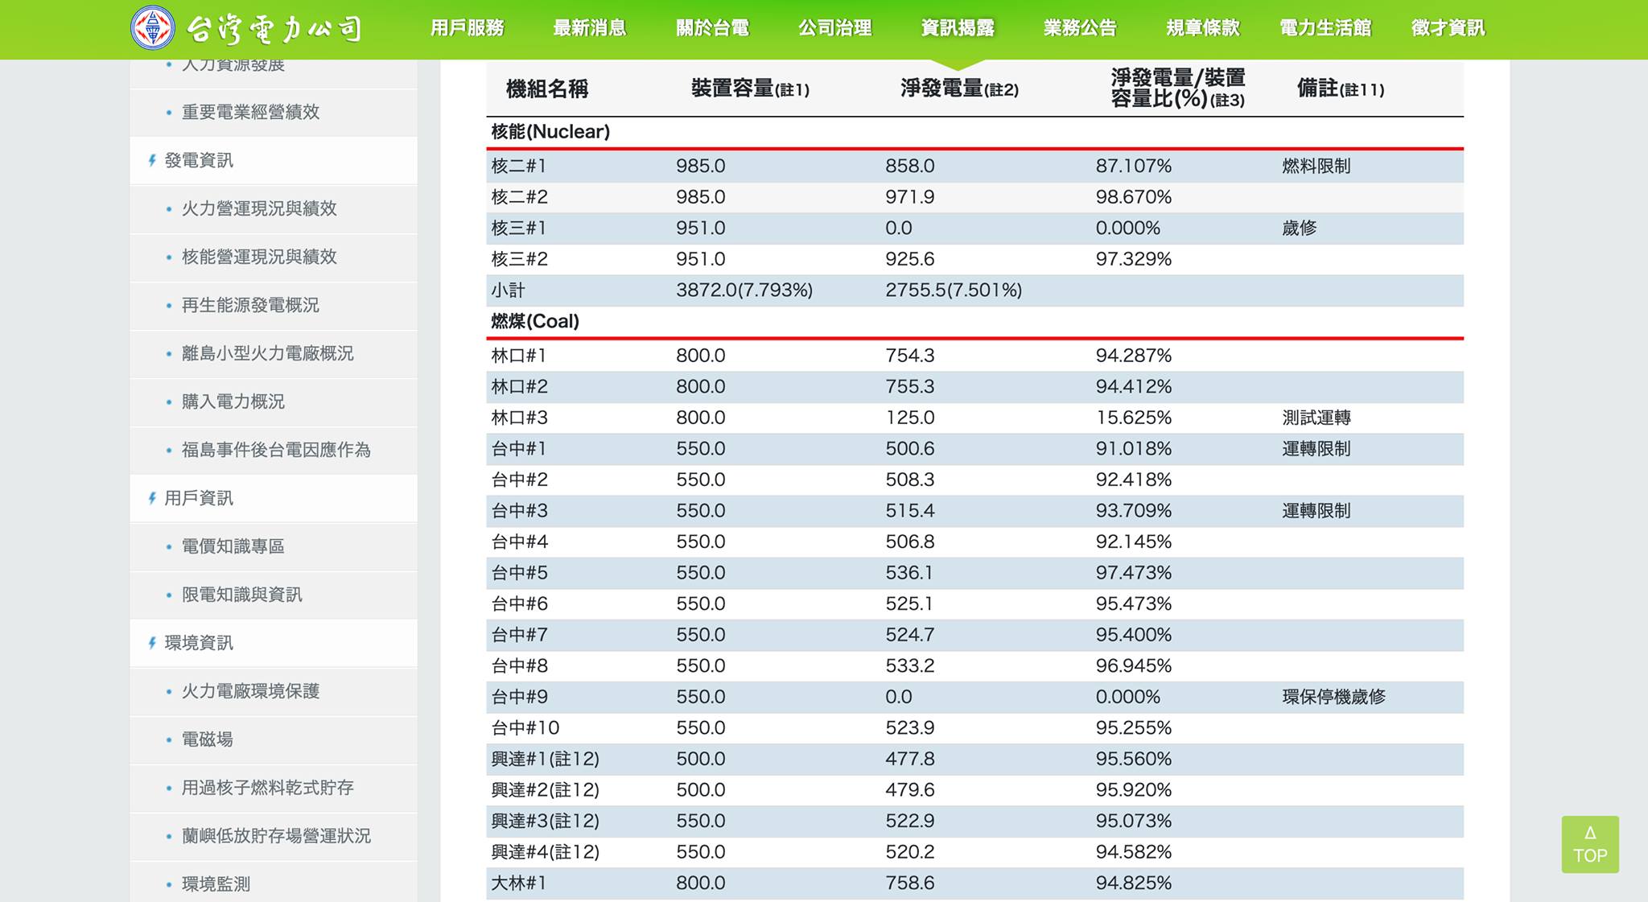Image resolution: width=1648 pixels, height=902 pixels.
Task: Open the 關於台電 menu
Action: tap(712, 28)
